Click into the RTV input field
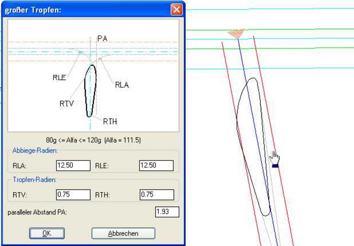 pyautogui.click(x=73, y=195)
